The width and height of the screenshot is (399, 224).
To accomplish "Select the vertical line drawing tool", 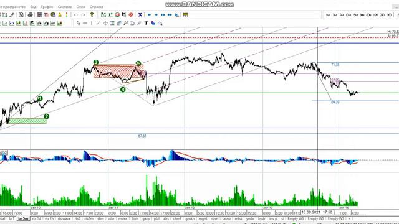I will pos(92,23).
